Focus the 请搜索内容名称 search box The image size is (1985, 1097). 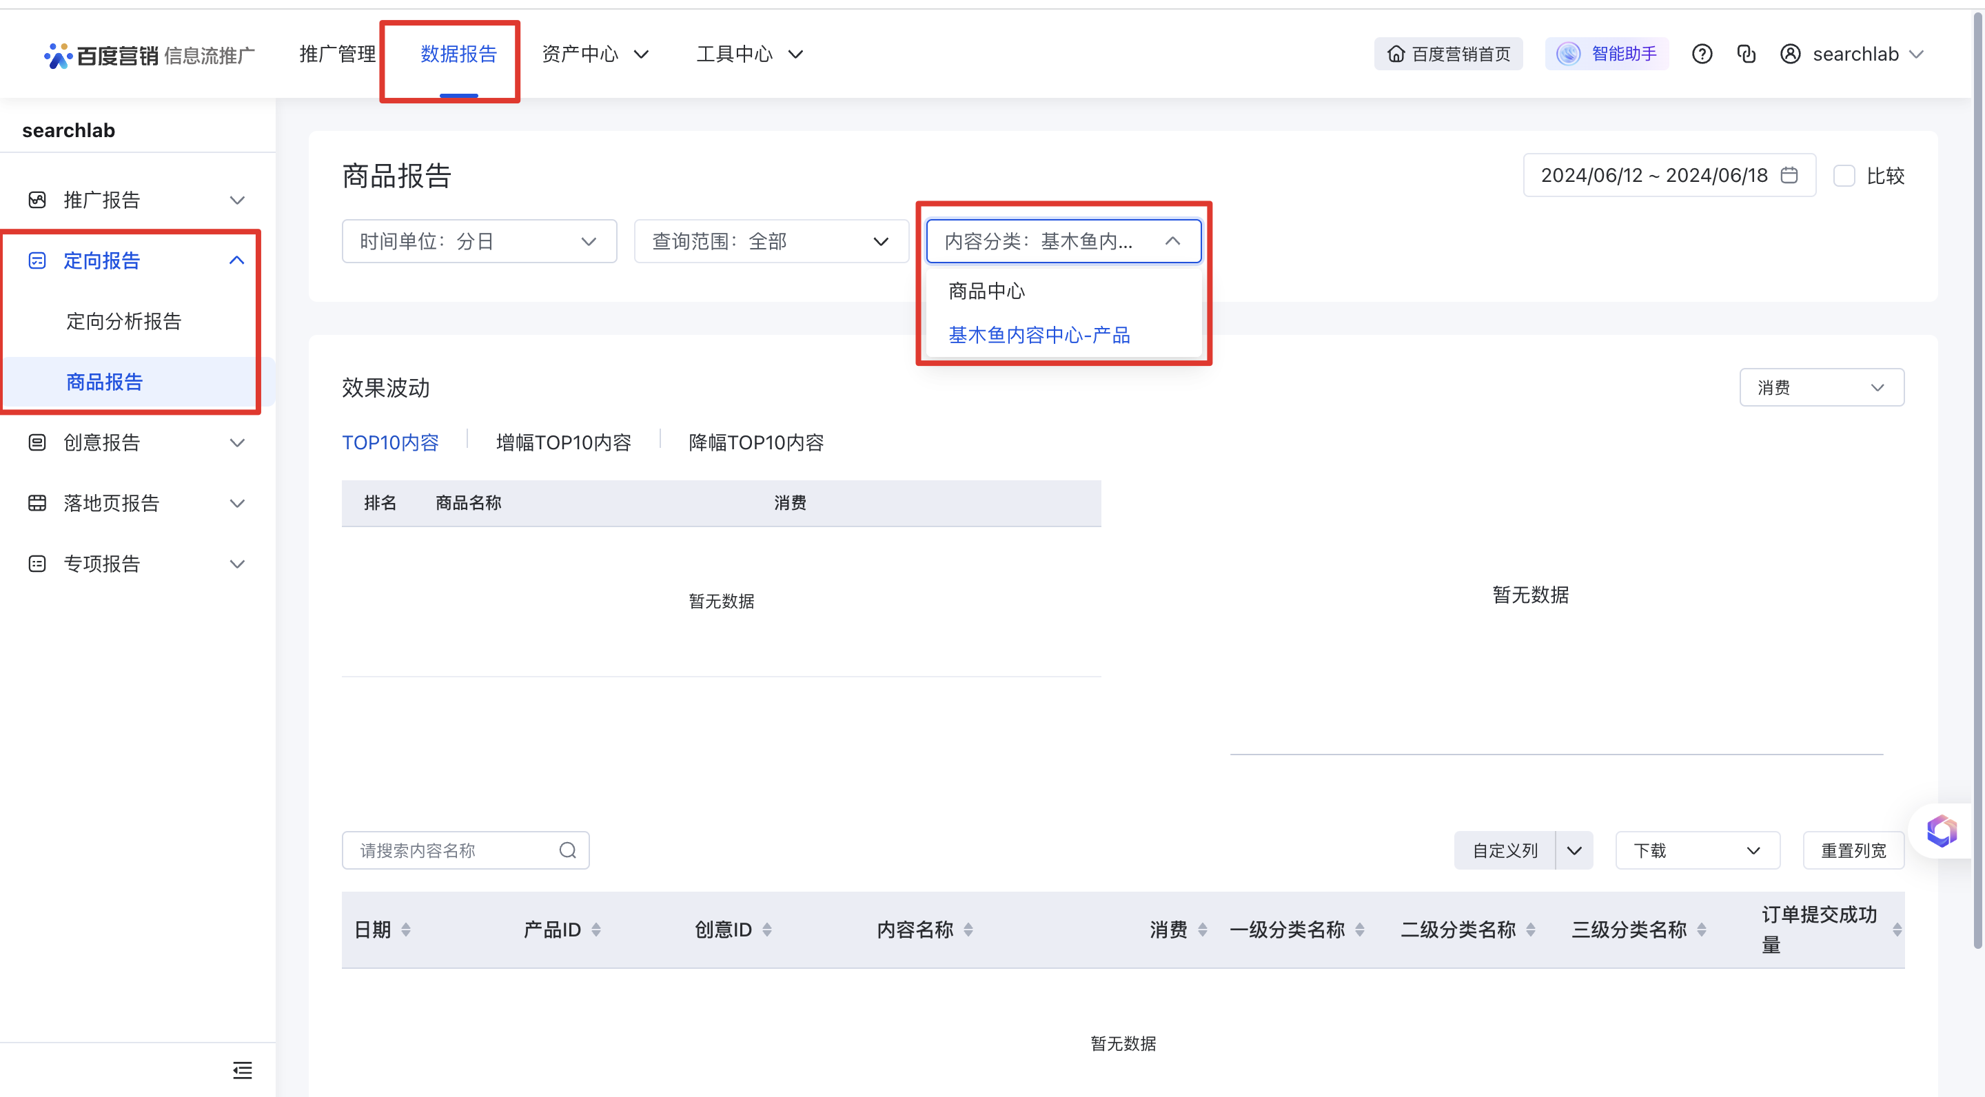coord(465,850)
